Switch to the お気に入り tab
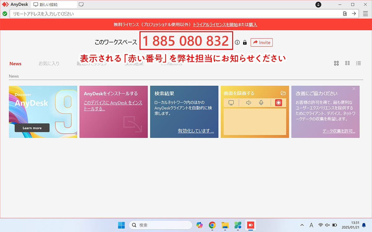The height and width of the screenshot is (232, 372). click(x=49, y=63)
